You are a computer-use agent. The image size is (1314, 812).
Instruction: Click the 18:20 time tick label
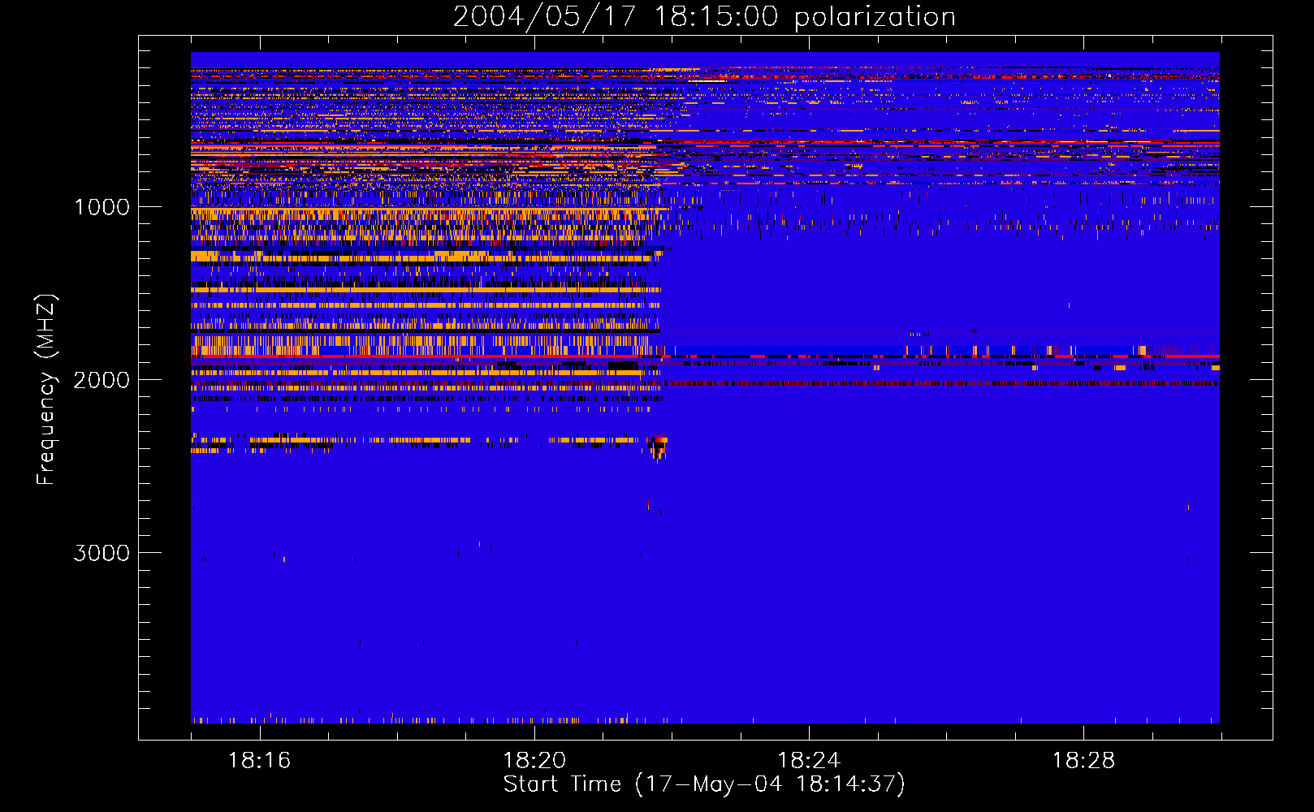534,760
